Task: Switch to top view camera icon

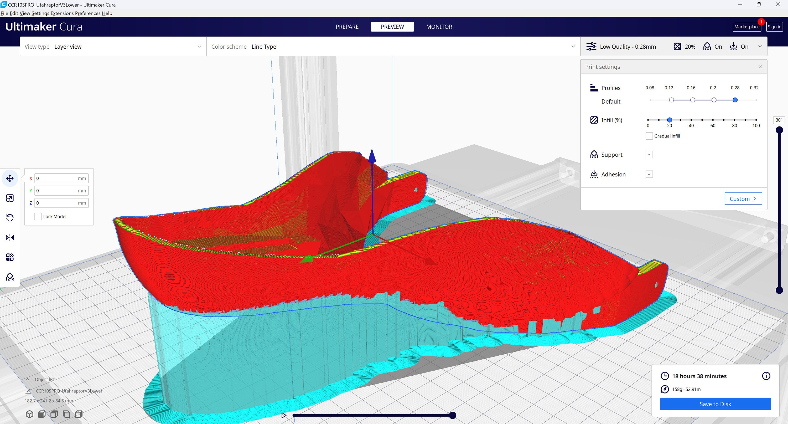Action: point(54,414)
